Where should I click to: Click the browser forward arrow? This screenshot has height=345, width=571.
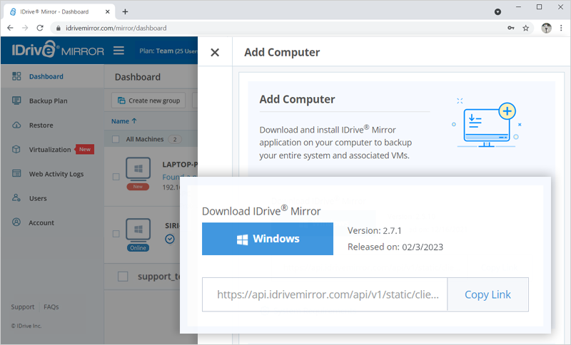25,28
